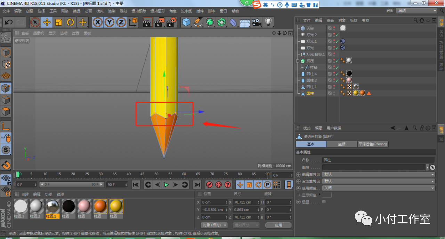Open the 渲染 menu in menu bar

[112, 11]
